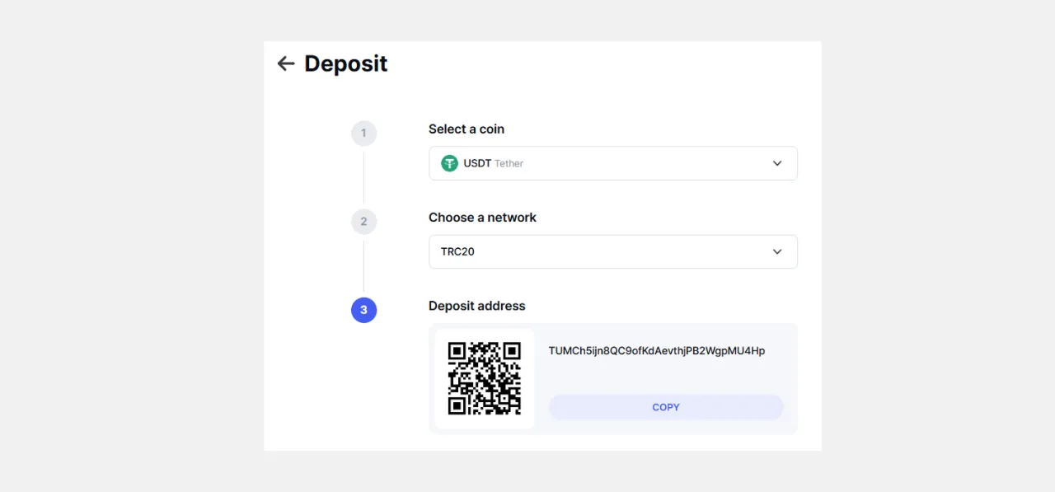Expand the coin selector chevron arrow

tap(777, 163)
